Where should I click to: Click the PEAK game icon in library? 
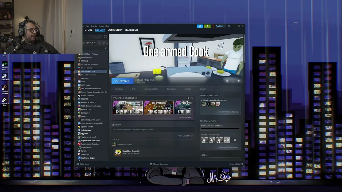(x=79, y=82)
